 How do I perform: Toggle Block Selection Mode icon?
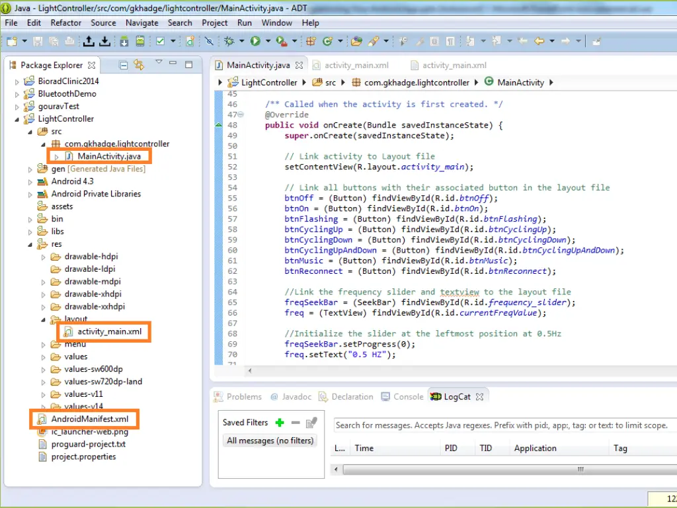pos(435,42)
